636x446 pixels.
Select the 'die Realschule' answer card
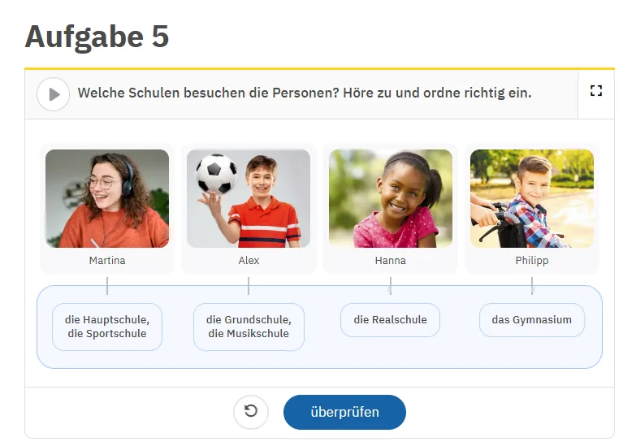(x=390, y=320)
